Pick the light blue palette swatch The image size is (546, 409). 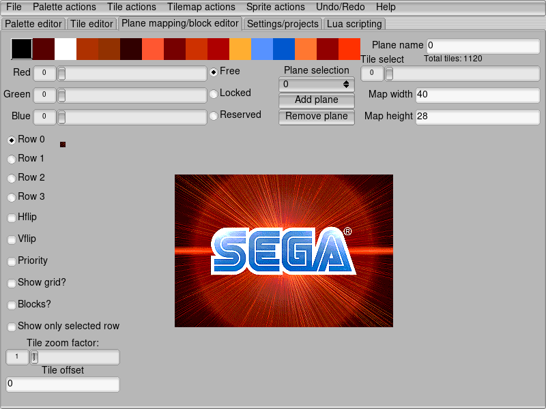coord(262,49)
